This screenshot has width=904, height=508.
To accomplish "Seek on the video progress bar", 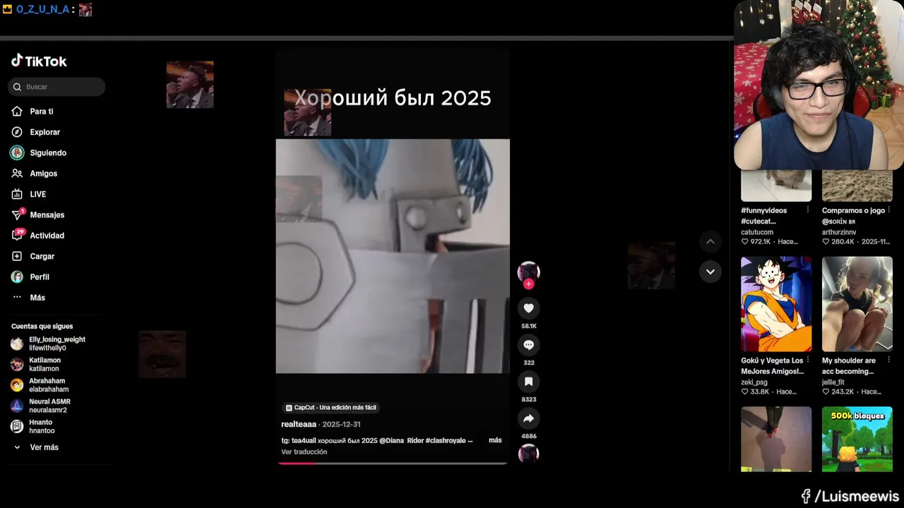I will 392,464.
